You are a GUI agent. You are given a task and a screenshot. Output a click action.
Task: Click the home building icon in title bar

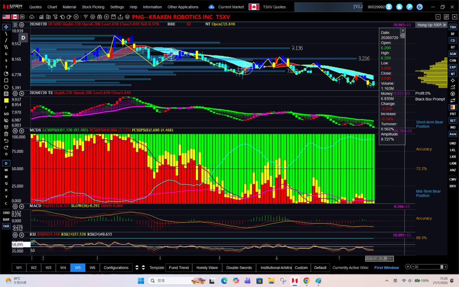click(399, 7)
